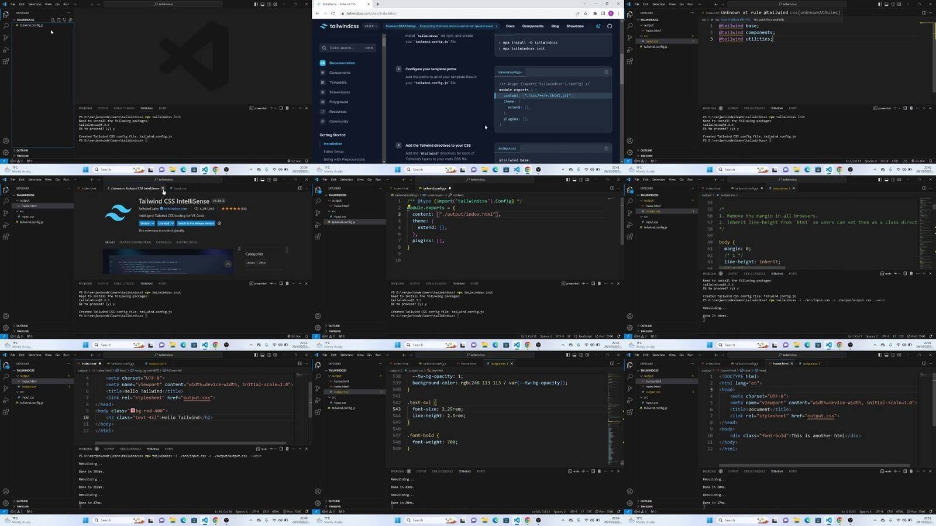Switch to input.css tab in IntelliSense extension window
This screenshot has width=936, height=526.
pyautogui.click(x=180, y=188)
